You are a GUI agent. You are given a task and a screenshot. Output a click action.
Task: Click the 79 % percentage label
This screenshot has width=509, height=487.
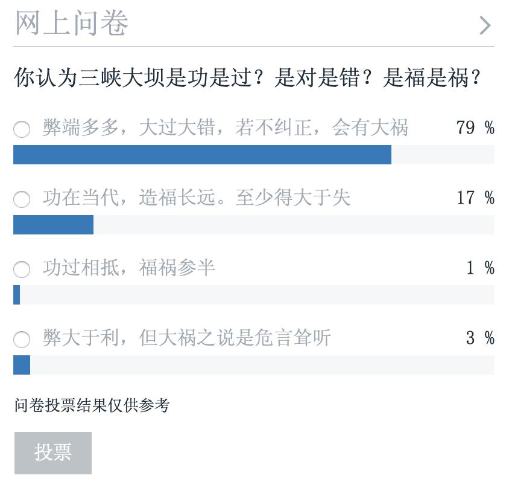tap(475, 128)
